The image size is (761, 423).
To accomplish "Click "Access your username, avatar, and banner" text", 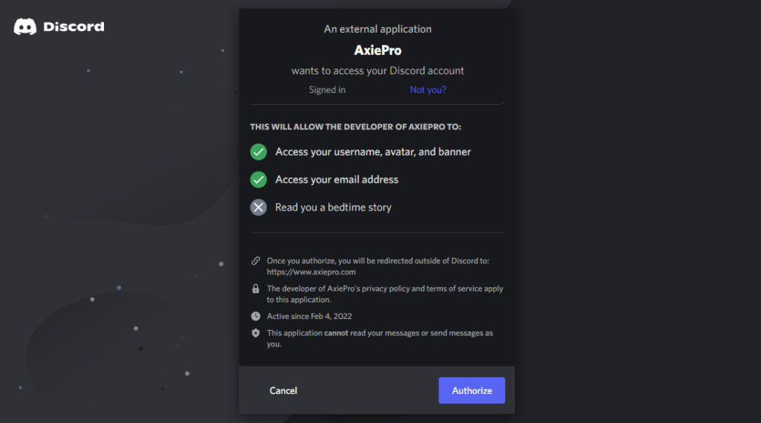I will click(x=373, y=152).
